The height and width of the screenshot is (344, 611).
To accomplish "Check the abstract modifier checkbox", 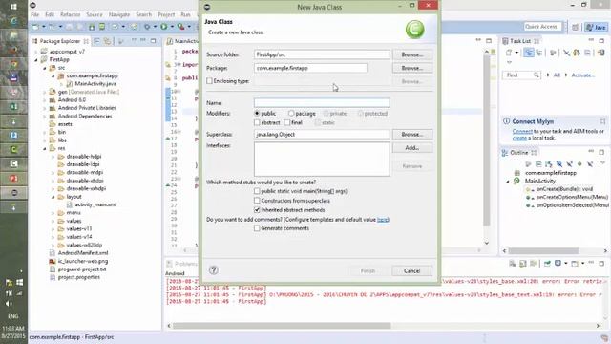I will [257, 122].
